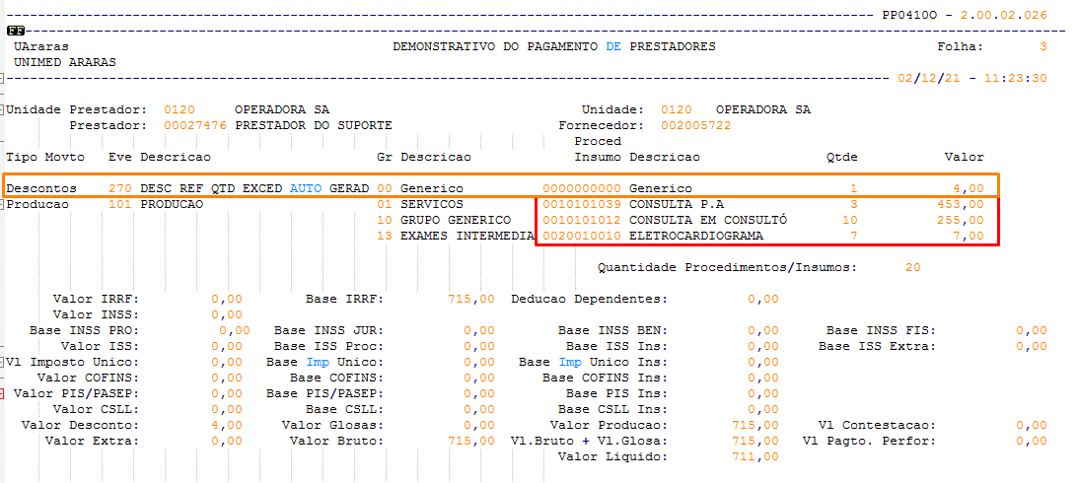Click the Valor Desconto amount 4,00
Viewport: 1078px width, 483px height.
[226, 425]
